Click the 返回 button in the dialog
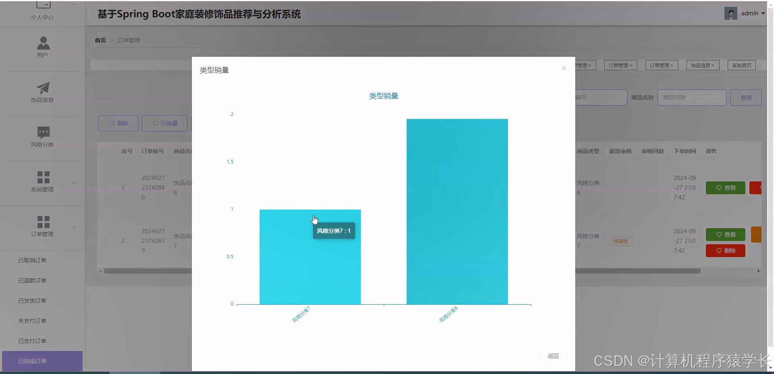 click(553, 356)
